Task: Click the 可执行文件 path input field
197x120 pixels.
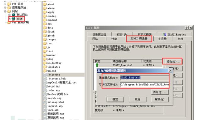Action: coord(145,85)
